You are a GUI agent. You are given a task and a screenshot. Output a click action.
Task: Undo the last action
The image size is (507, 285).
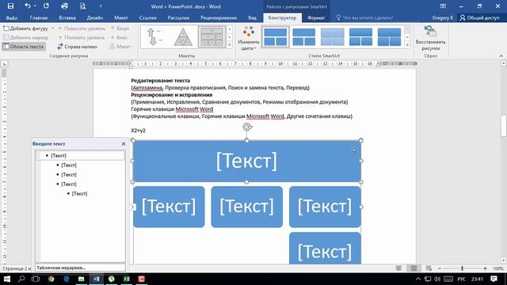pyautogui.click(x=28, y=6)
